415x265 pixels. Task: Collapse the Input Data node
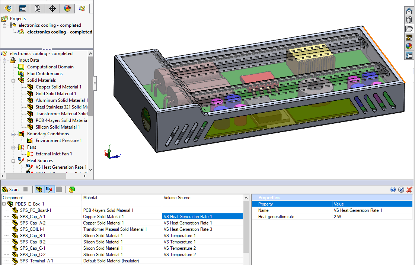(4, 61)
